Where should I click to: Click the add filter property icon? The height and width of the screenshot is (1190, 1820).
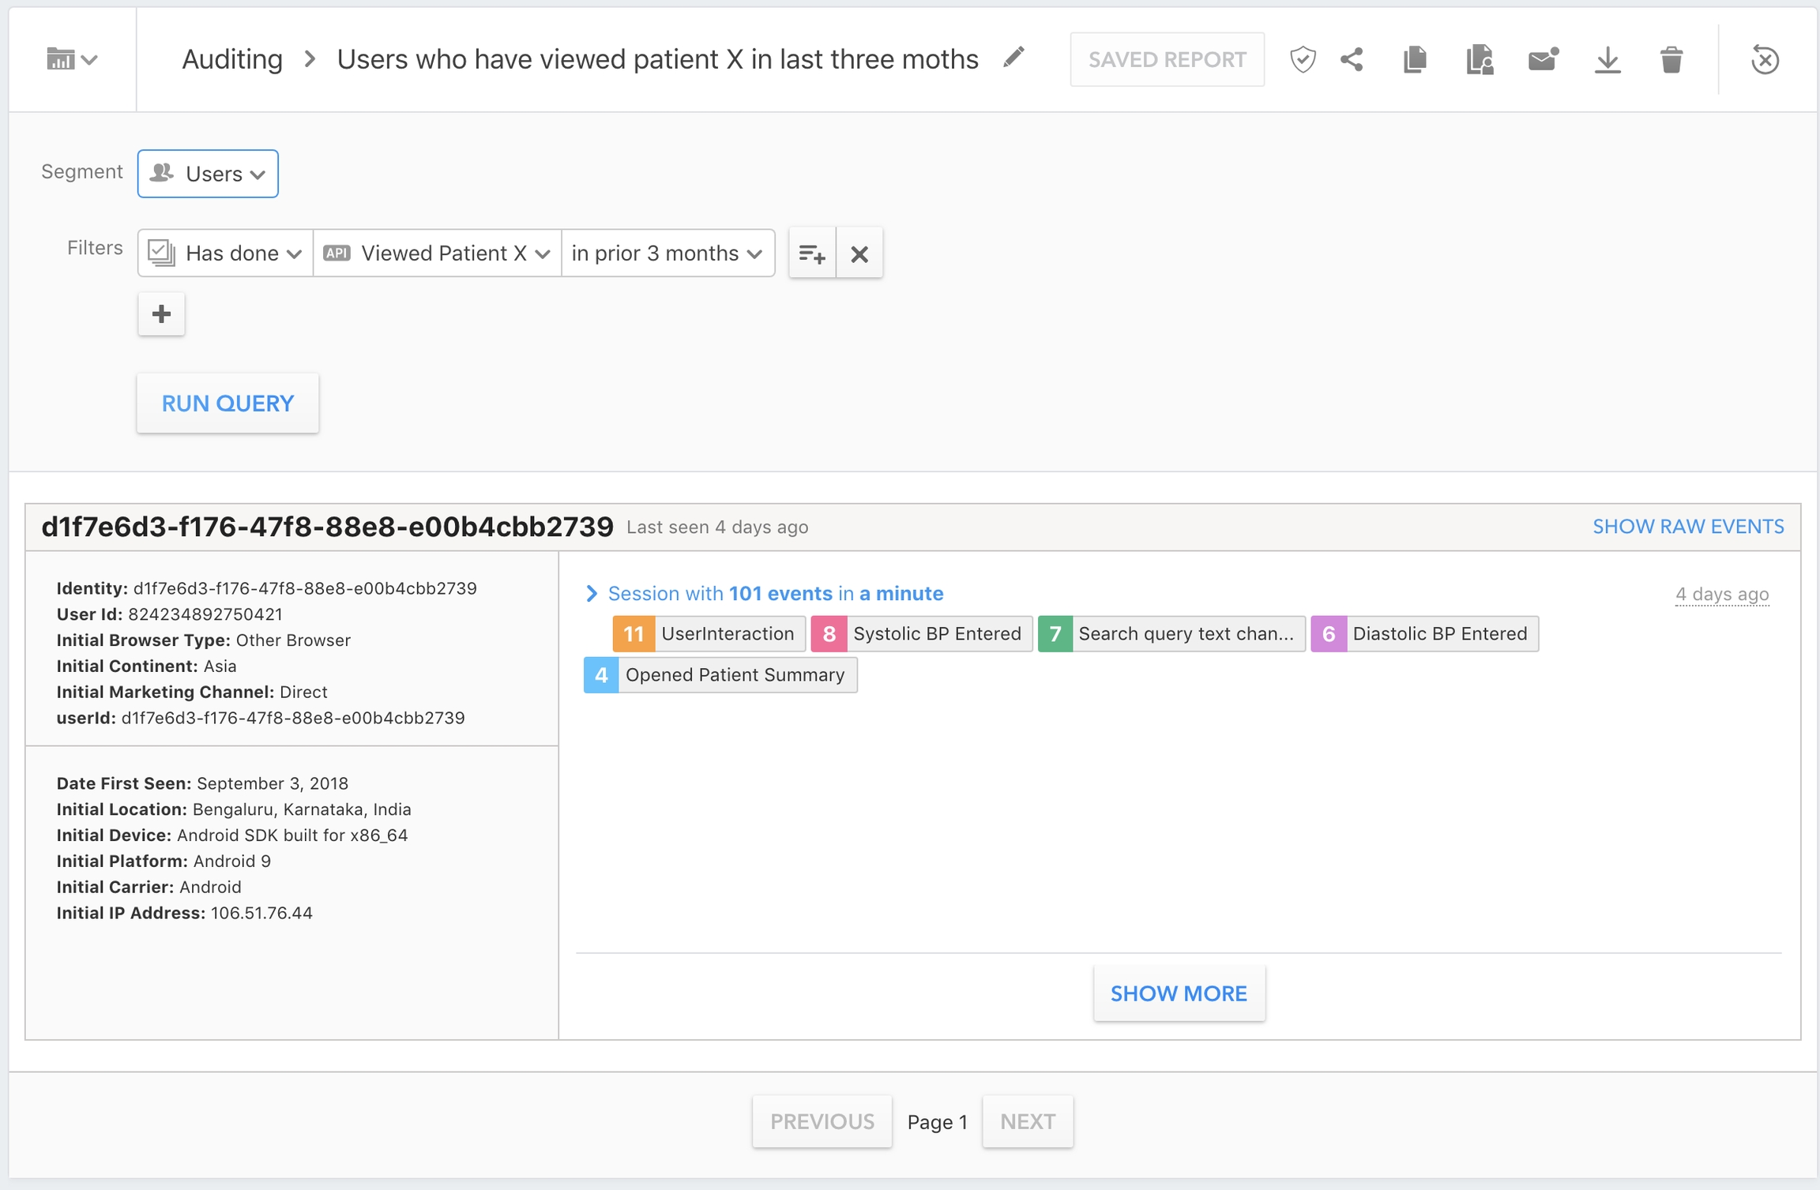pyautogui.click(x=811, y=253)
